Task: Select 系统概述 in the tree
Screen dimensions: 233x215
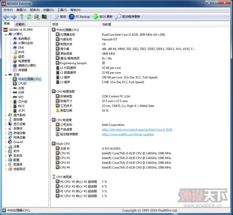Action: [24, 39]
